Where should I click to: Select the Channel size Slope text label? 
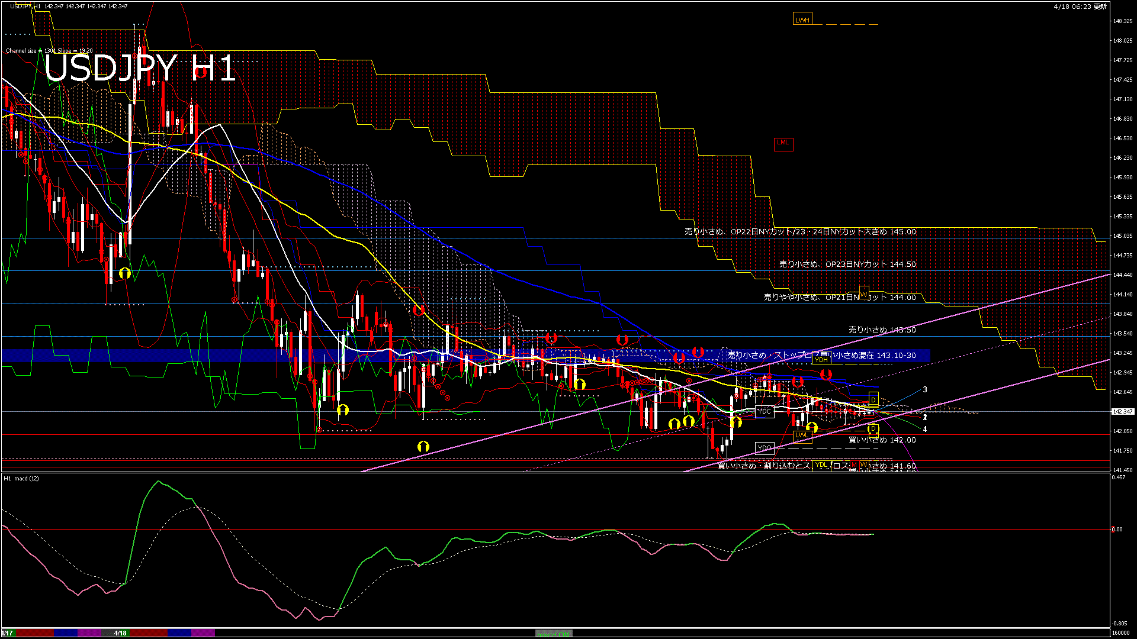click(49, 51)
